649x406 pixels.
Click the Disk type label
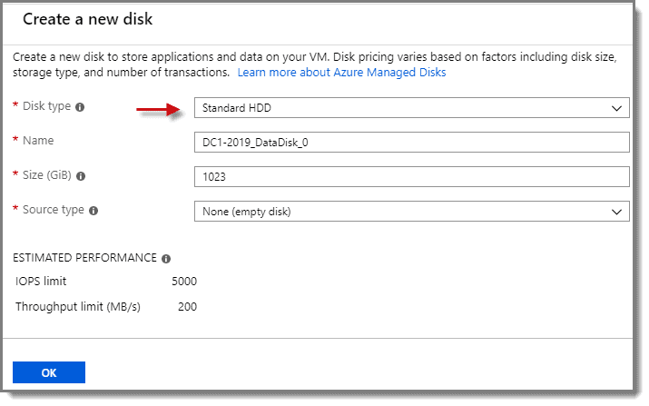(47, 106)
